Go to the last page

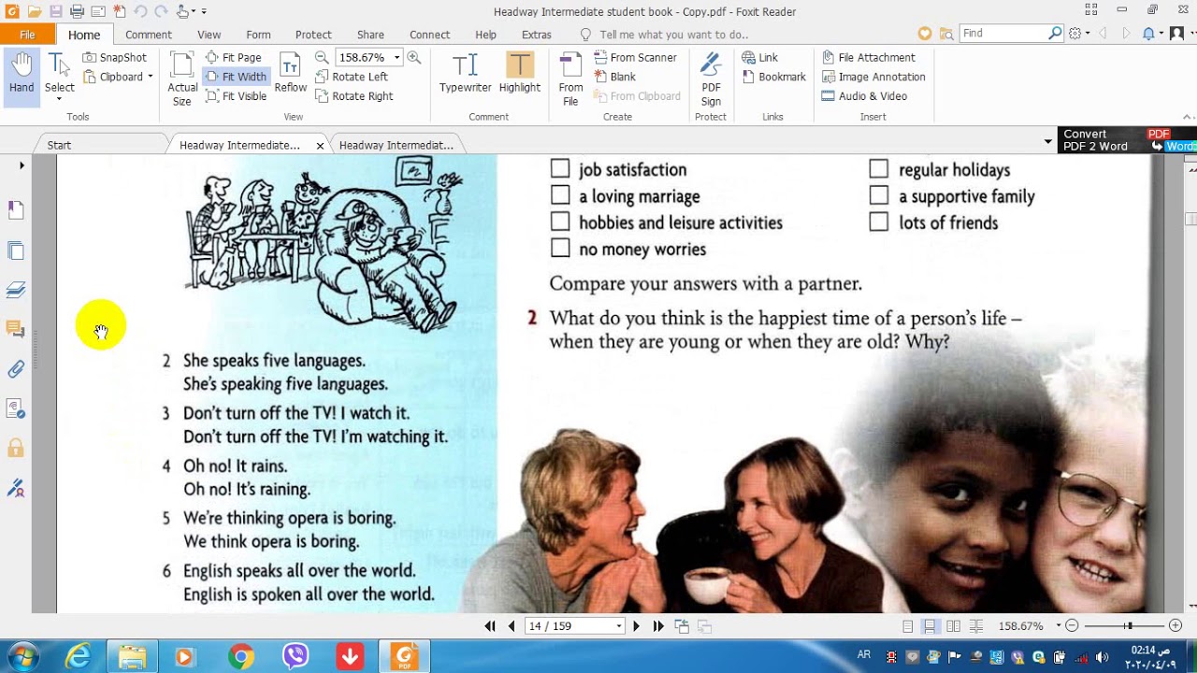coord(658,626)
